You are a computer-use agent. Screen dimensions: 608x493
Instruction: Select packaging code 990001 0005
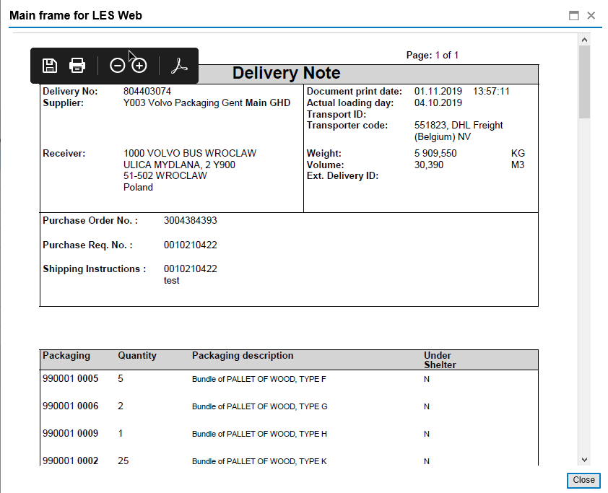tap(71, 378)
